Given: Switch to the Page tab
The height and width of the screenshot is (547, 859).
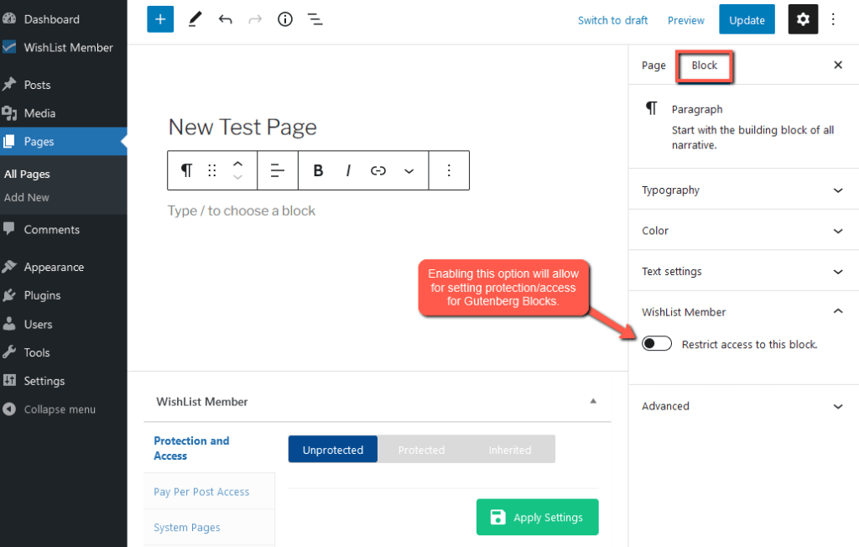Looking at the screenshot, I should pos(653,65).
